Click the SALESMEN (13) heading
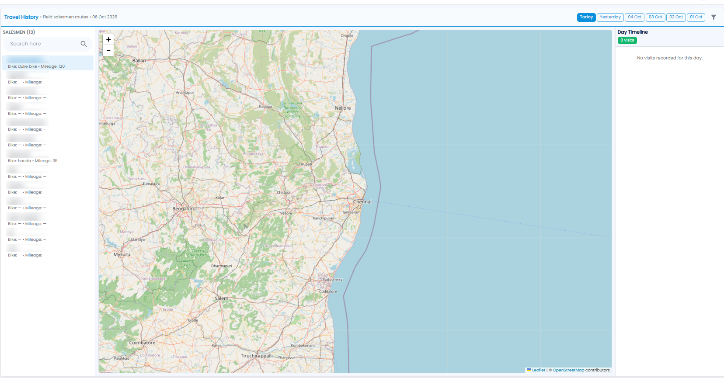Image resolution: width=724 pixels, height=378 pixels. click(19, 32)
